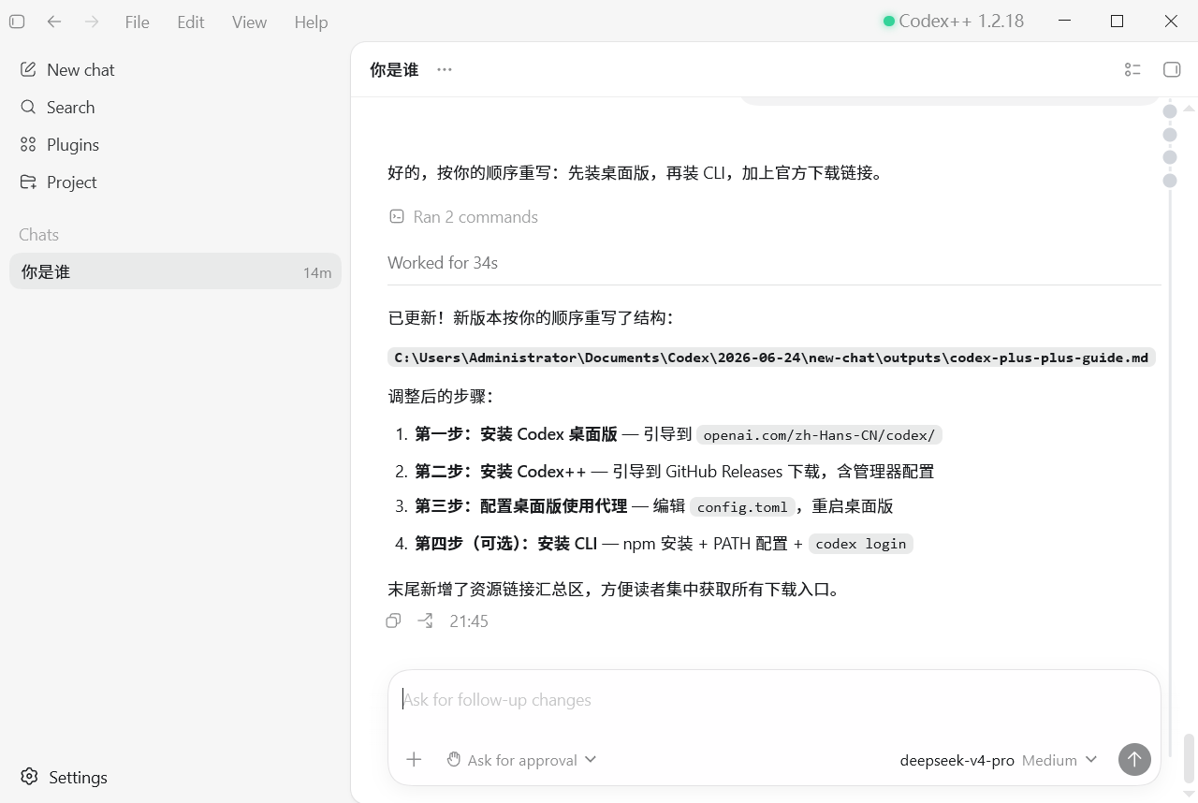Send the message with the up arrow
The width and height of the screenshot is (1198, 803).
point(1134,759)
